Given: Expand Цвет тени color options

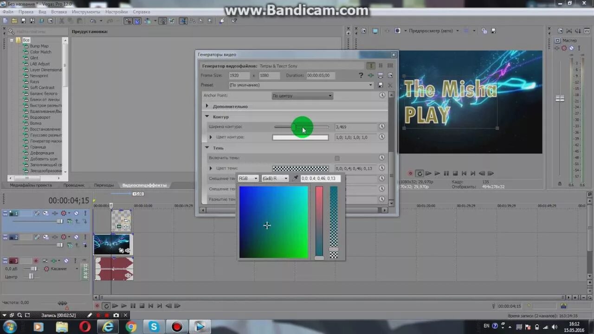Looking at the screenshot, I should pyautogui.click(x=211, y=168).
